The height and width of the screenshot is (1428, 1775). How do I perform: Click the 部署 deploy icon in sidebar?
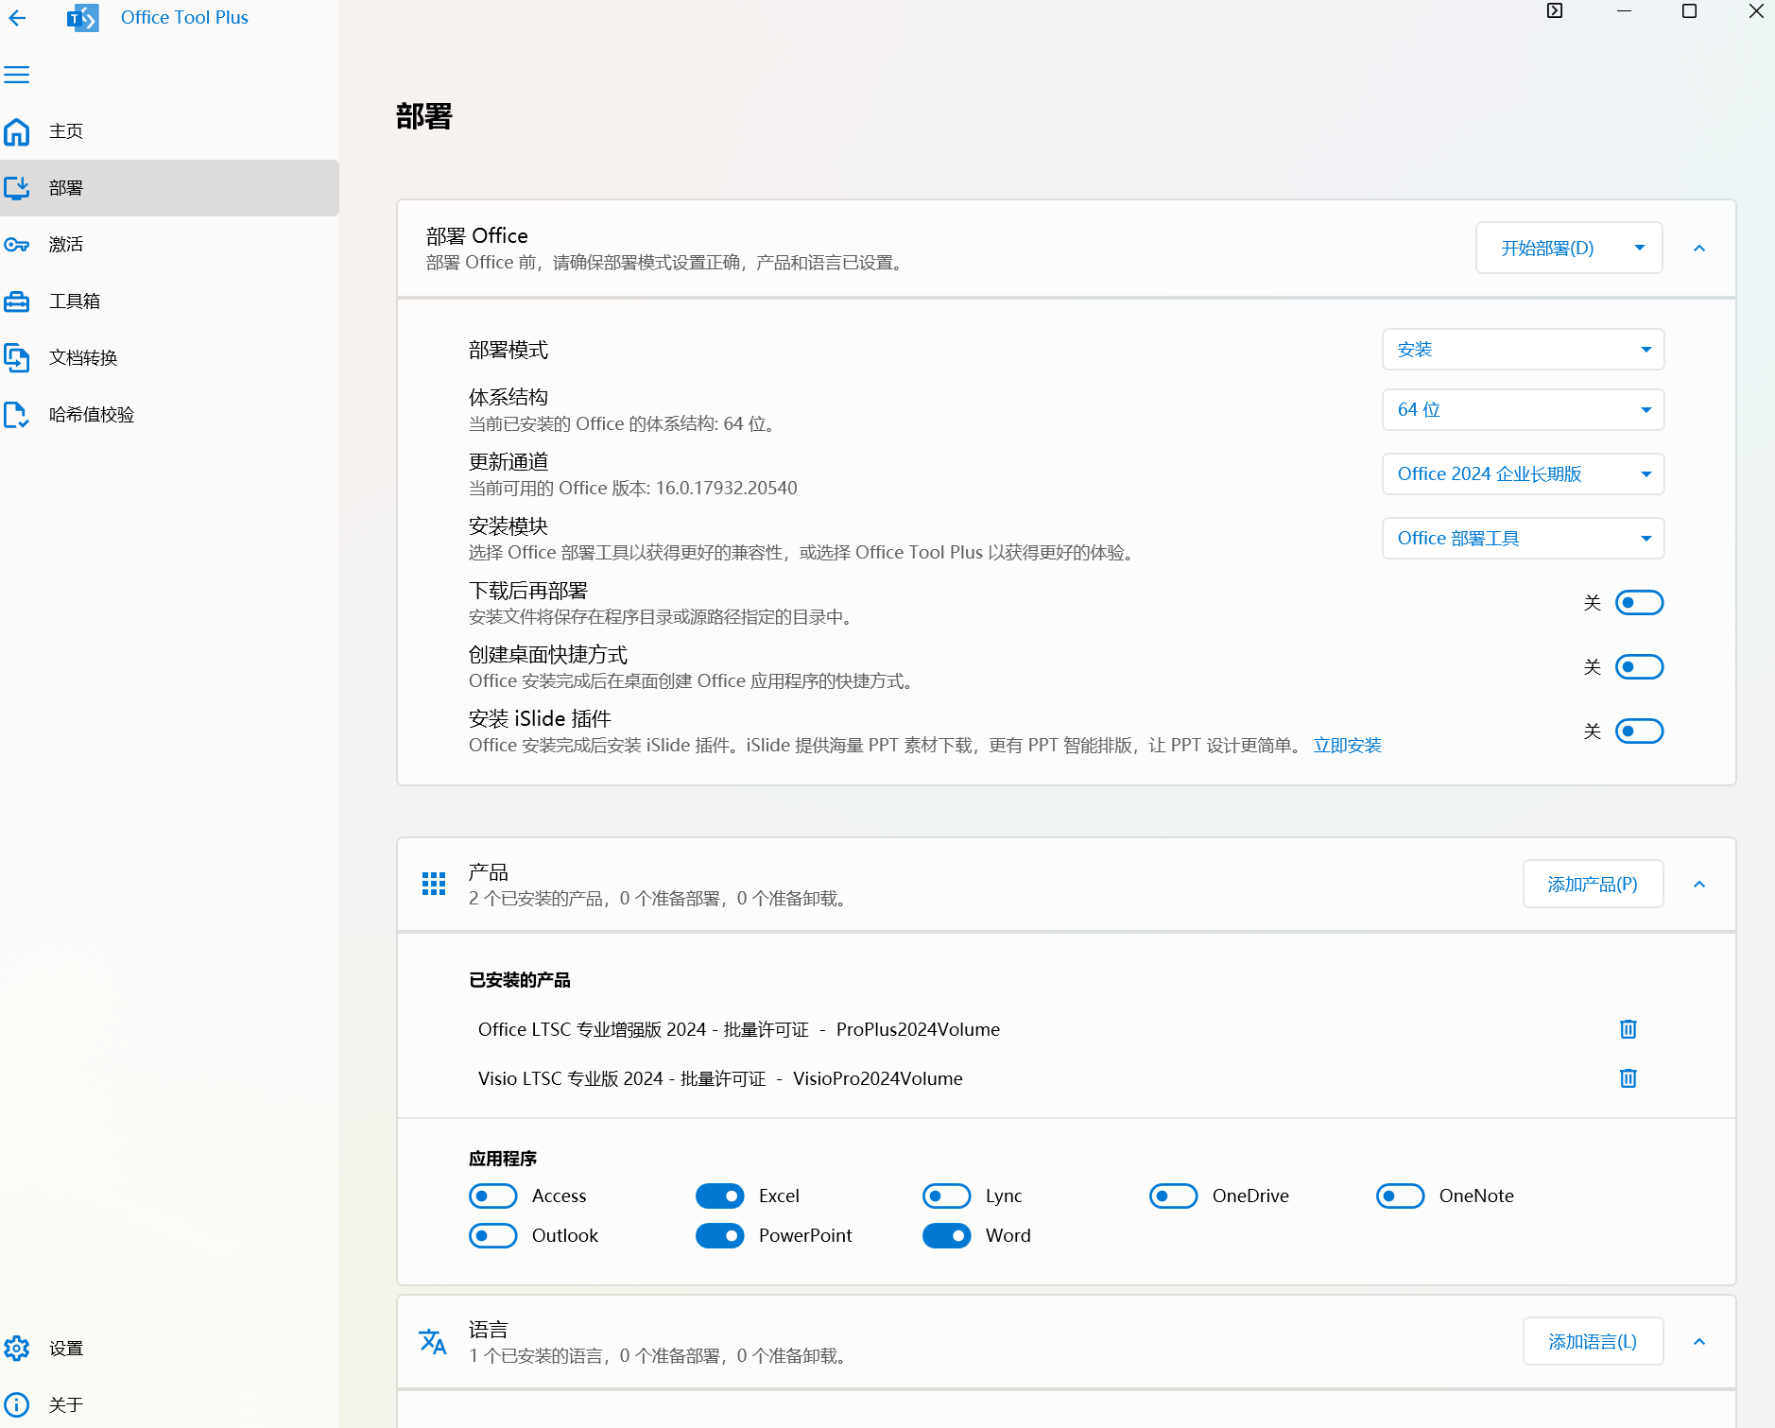[x=17, y=188]
